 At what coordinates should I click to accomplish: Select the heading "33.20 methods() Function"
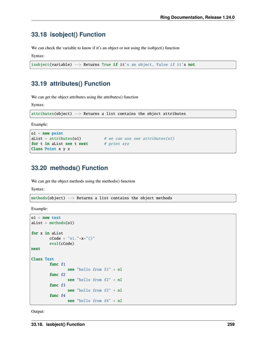tap(70, 168)
